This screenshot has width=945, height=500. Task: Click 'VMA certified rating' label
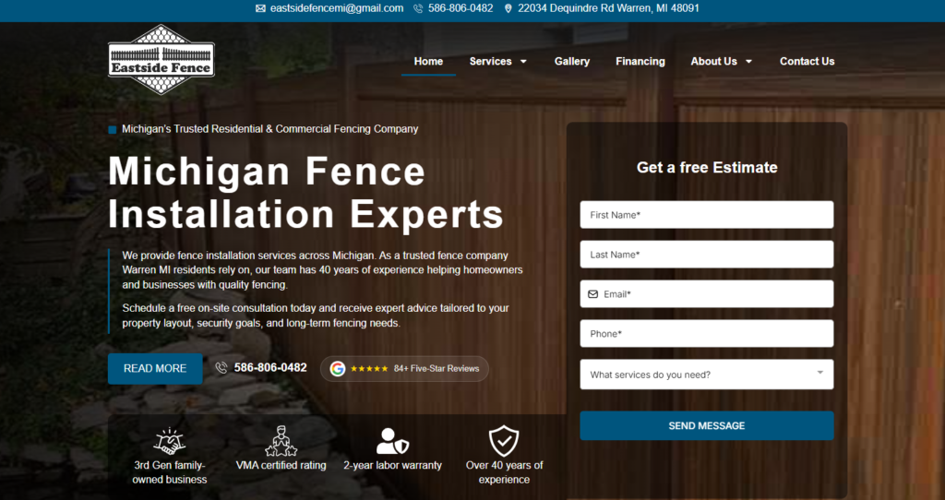pos(281,465)
